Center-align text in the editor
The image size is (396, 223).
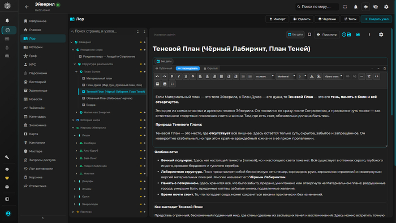tap(208, 76)
